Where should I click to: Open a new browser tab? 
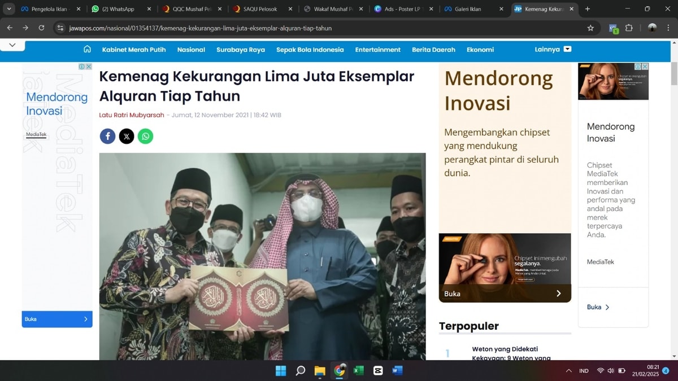coord(588,9)
